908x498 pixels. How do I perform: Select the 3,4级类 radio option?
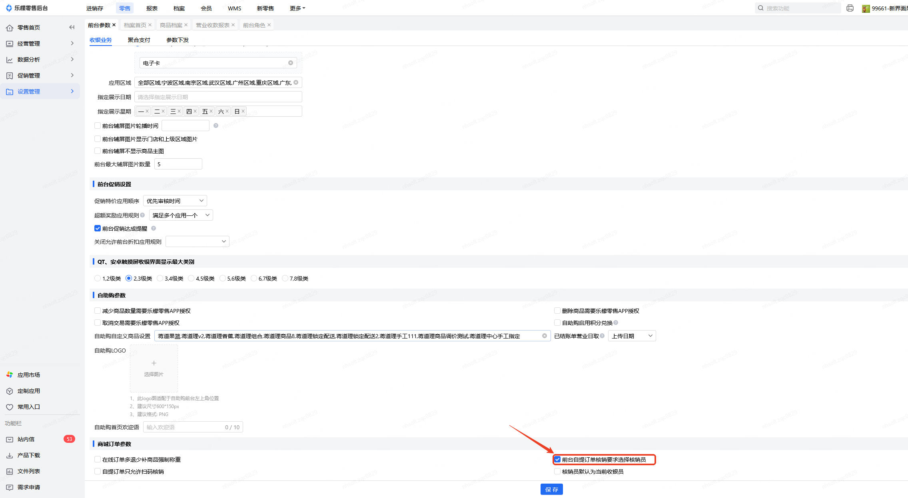tap(160, 278)
